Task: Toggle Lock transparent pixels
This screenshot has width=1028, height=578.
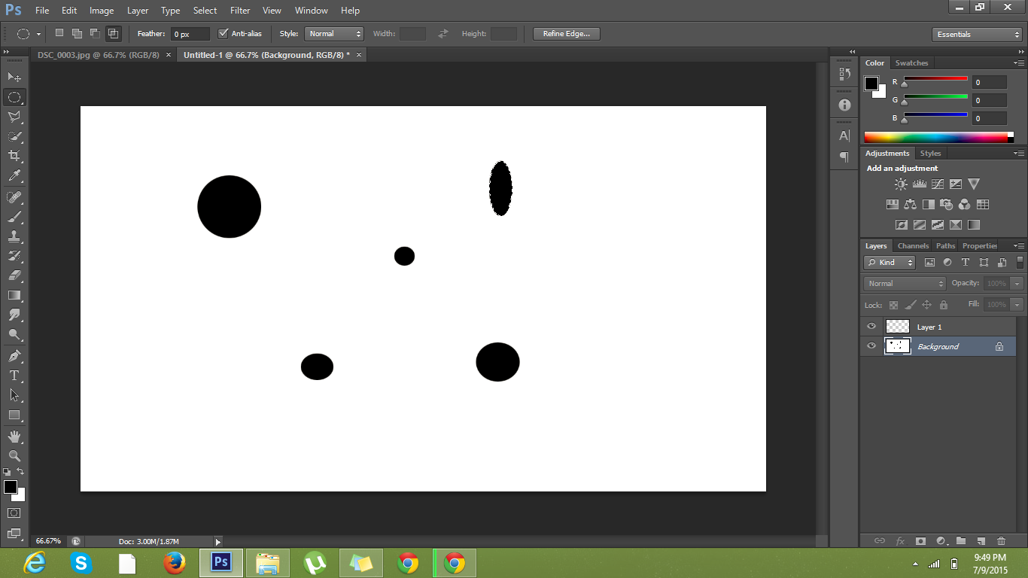Action: coord(893,305)
